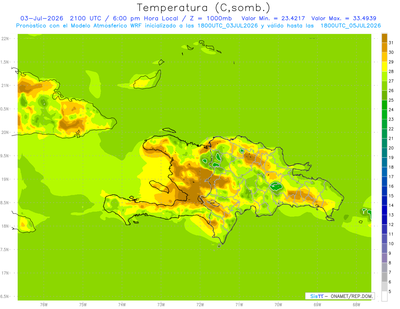Click latitude axis label "22N"
The height and width of the screenshot is (309, 400).
pos(5,39)
